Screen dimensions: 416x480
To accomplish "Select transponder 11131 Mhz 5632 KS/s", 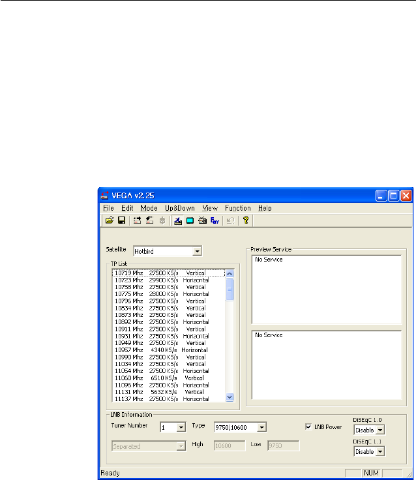I will click(169, 392).
